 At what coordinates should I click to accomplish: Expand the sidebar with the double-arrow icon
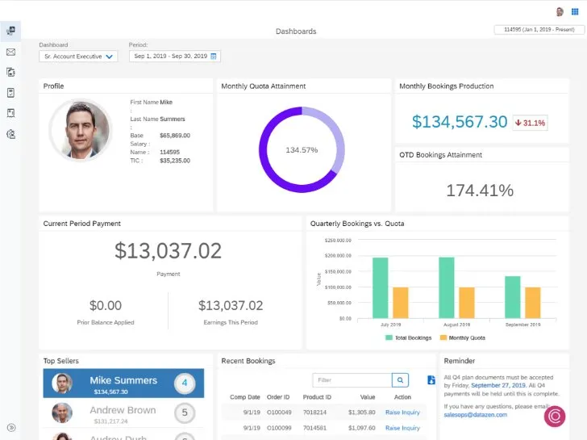10,428
